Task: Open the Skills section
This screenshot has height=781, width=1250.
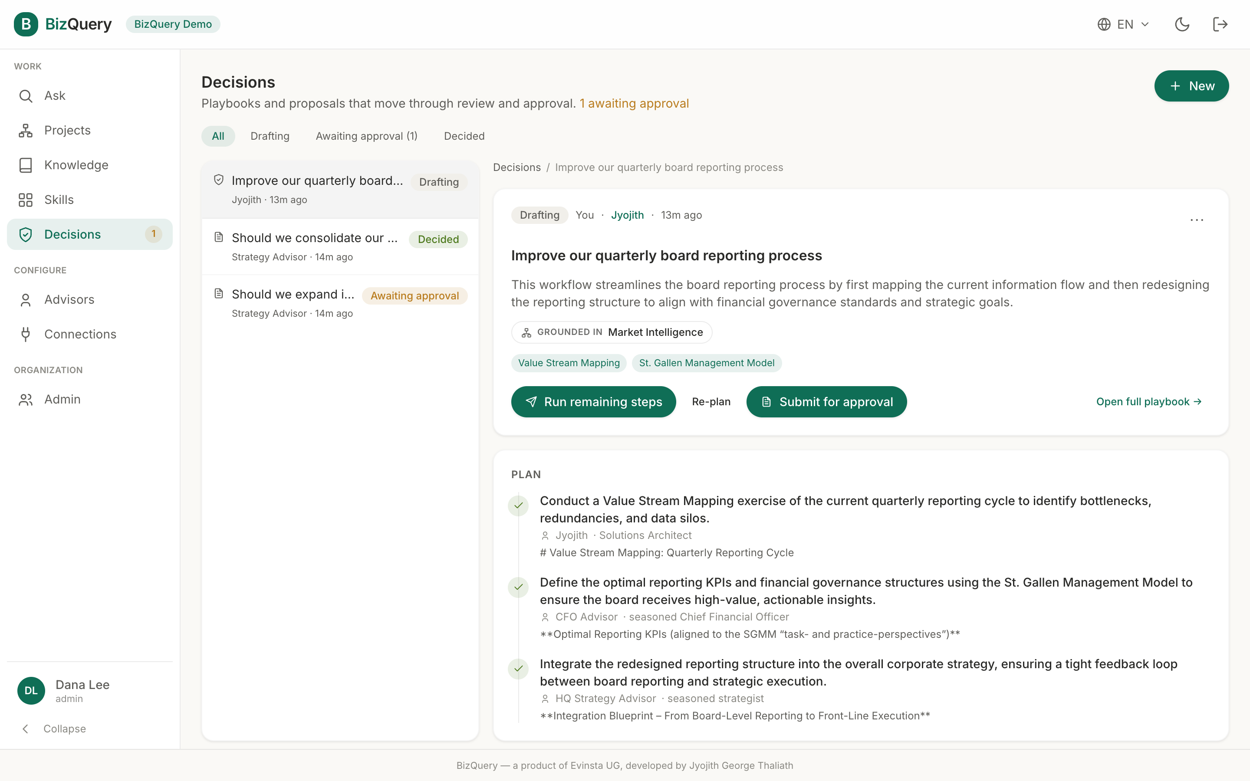Action: click(x=90, y=200)
